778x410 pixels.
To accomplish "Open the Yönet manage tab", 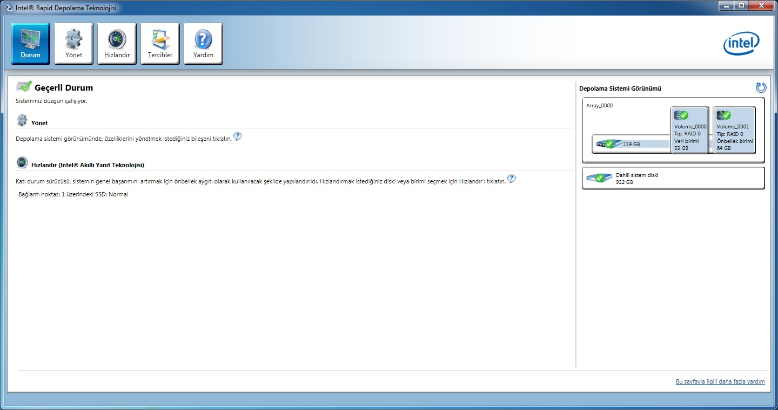I will (x=73, y=44).
